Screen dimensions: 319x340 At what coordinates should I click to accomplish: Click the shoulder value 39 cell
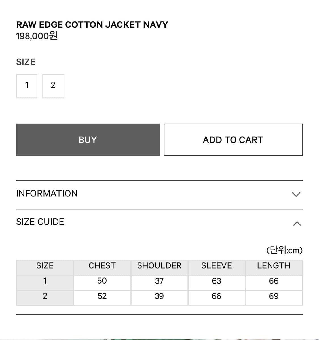click(x=159, y=296)
